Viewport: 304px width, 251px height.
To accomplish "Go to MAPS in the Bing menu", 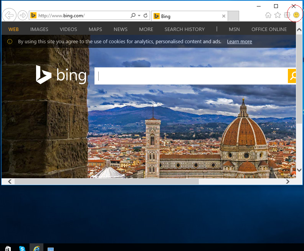I will 95,29.
